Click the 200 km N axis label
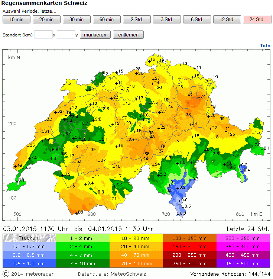This screenshot has width=273, height=279. [12, 124]
